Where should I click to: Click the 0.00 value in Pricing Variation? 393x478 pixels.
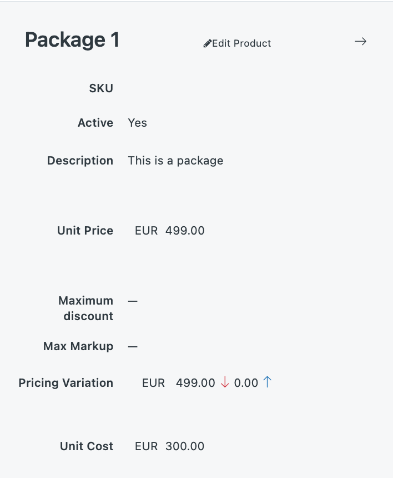tap(246, 383)
